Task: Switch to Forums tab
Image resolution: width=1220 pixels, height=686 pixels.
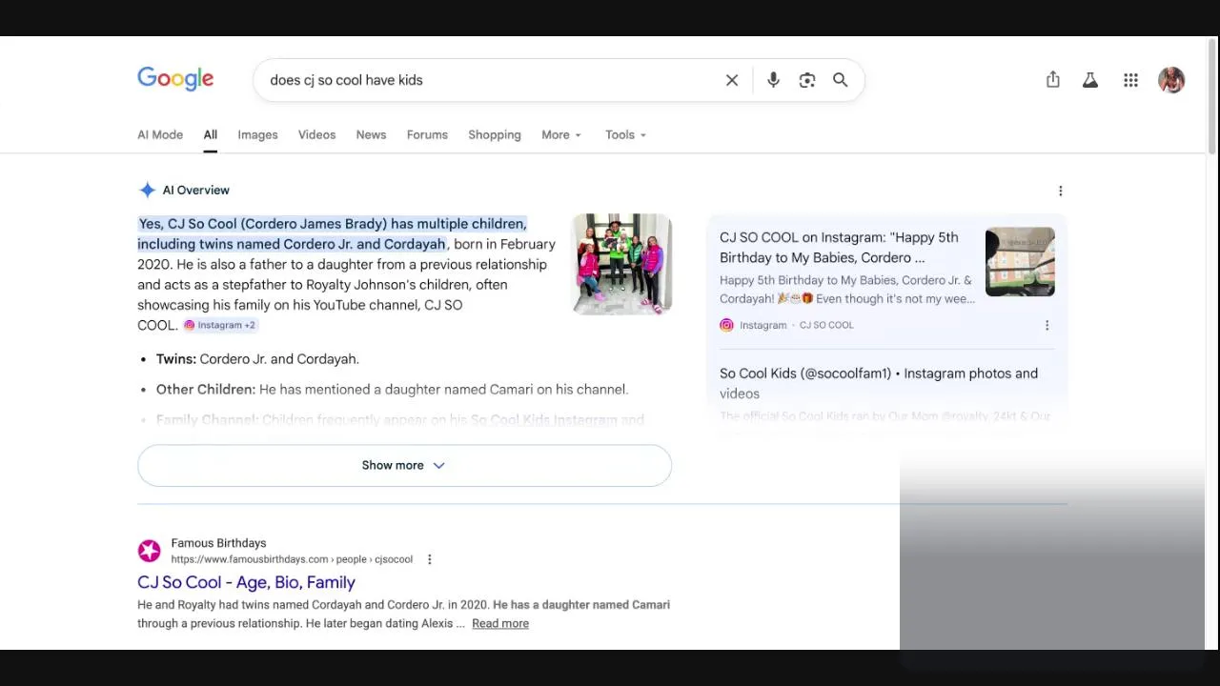Action: pyautogui.click(x=427, y=134)
